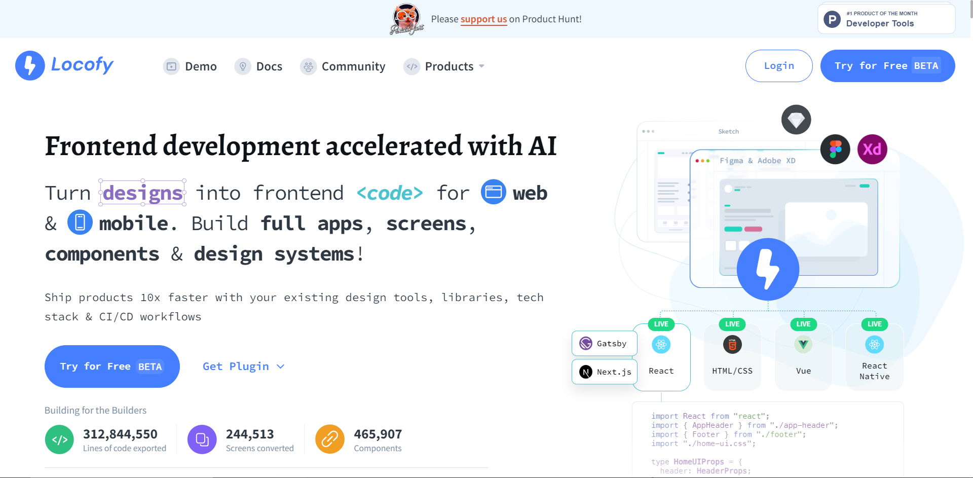Viewport: 973px width, 478px height.
Task: Select the Sketch diamond icon
Action: (x=796, y=120)
